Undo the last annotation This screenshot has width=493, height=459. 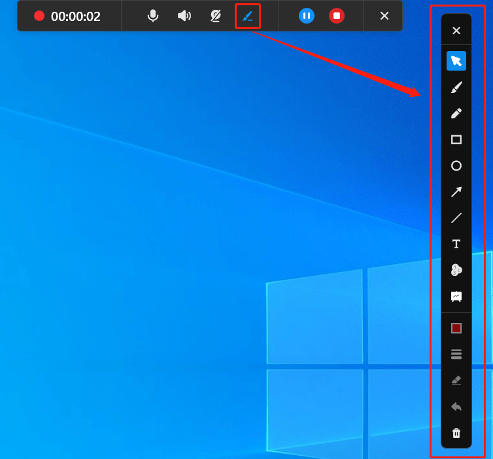[456, 407]
